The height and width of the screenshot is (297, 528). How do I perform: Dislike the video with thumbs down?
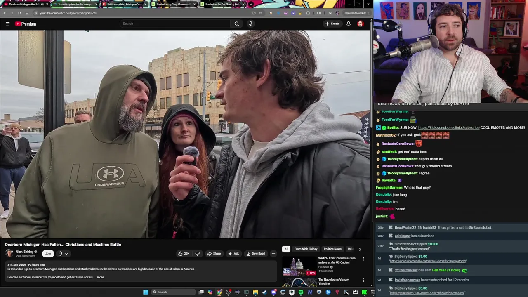[197, 254]
